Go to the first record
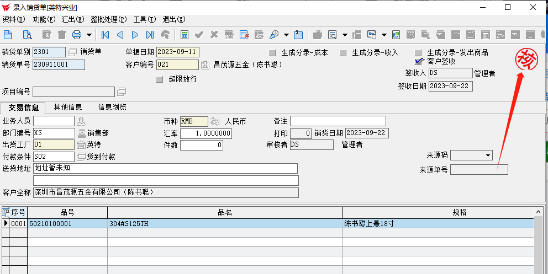 (x=105, y=35)
